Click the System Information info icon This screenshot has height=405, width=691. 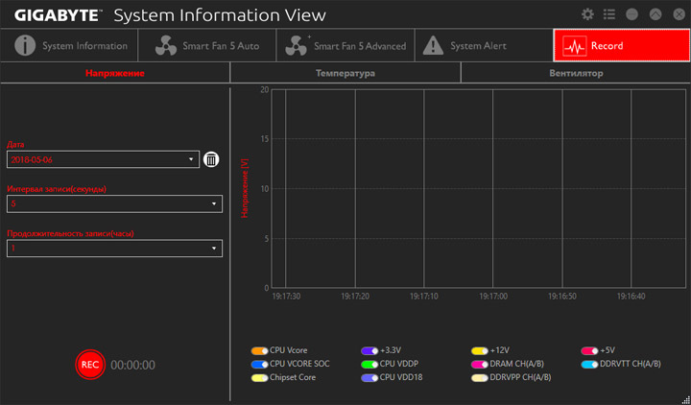(x=25, y=45)
